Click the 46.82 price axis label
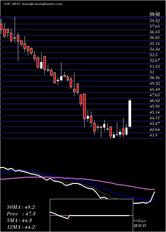The width and height of the screenshot is (166, 232). pyautogui.click(x=155, y=101)
